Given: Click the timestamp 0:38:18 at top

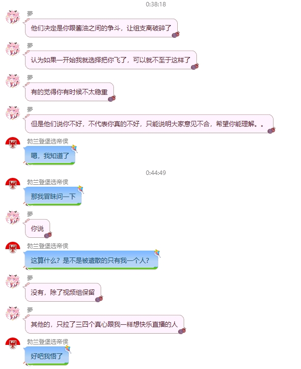Looking at the screenshot, I should 156,4.
